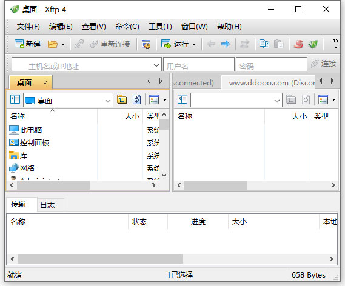Image resolution: width=345 pixels, height=286 pixels.
Task: Open the 窗口(W) menu
Action: coord(194,27)
